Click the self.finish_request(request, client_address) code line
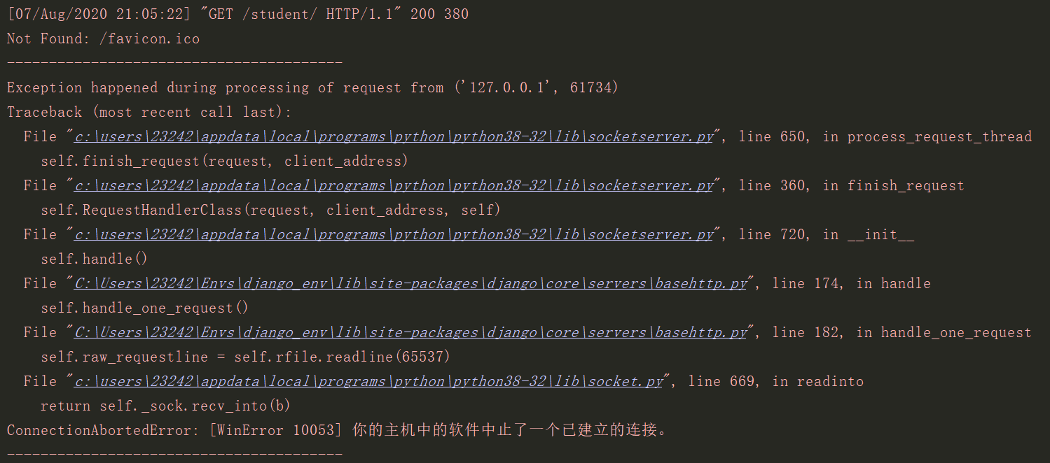 click(x=224, y=161)
